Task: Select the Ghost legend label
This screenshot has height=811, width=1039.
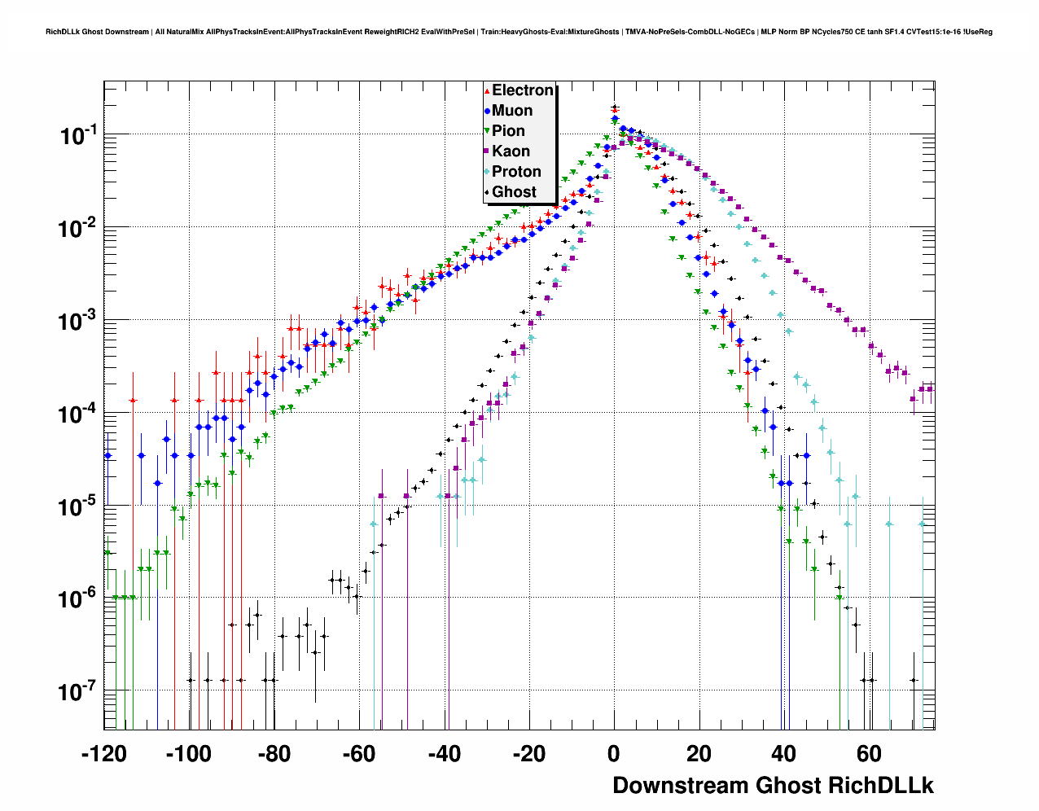Action: pyautogui.click(x=514, y=192)
